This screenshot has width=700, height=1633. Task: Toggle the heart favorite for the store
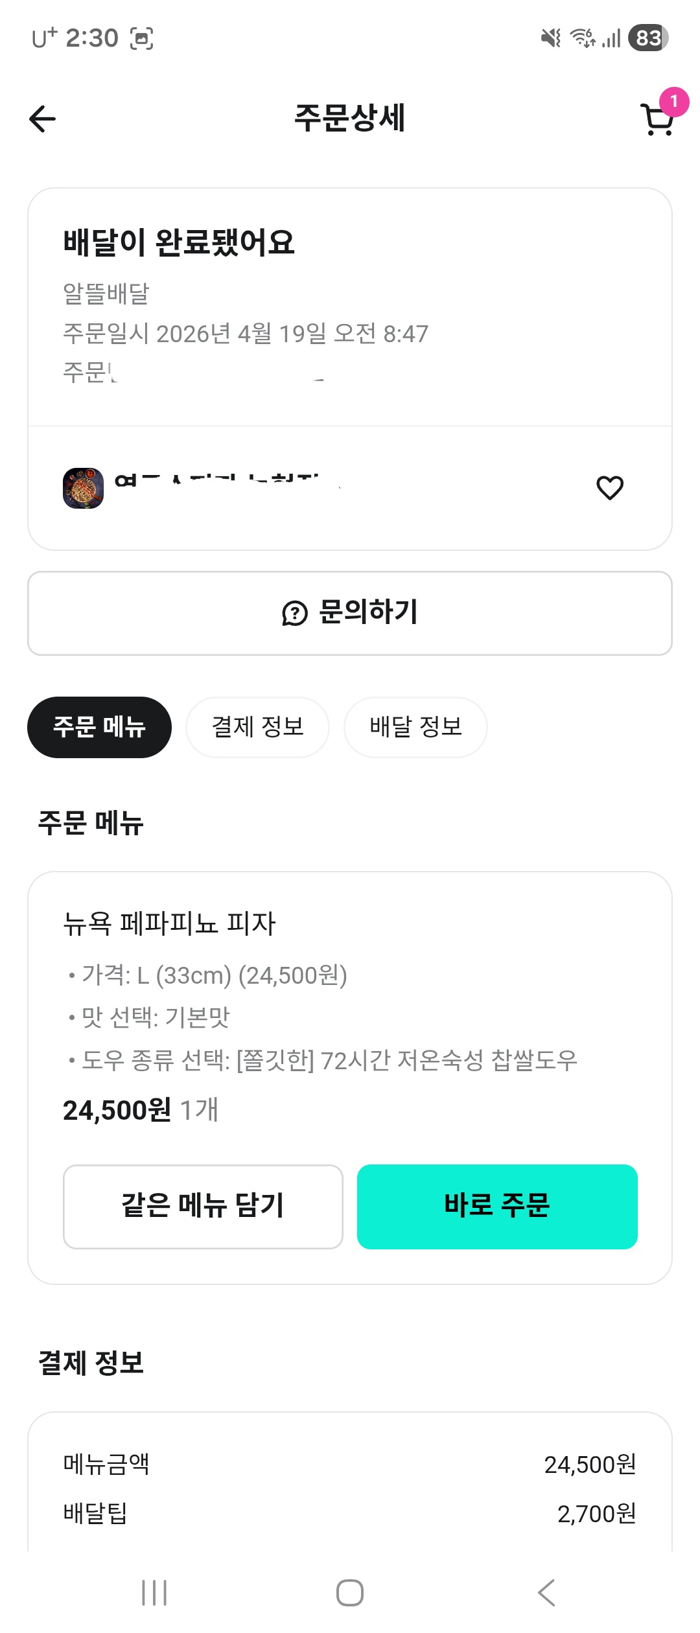[x=609, y=488]
